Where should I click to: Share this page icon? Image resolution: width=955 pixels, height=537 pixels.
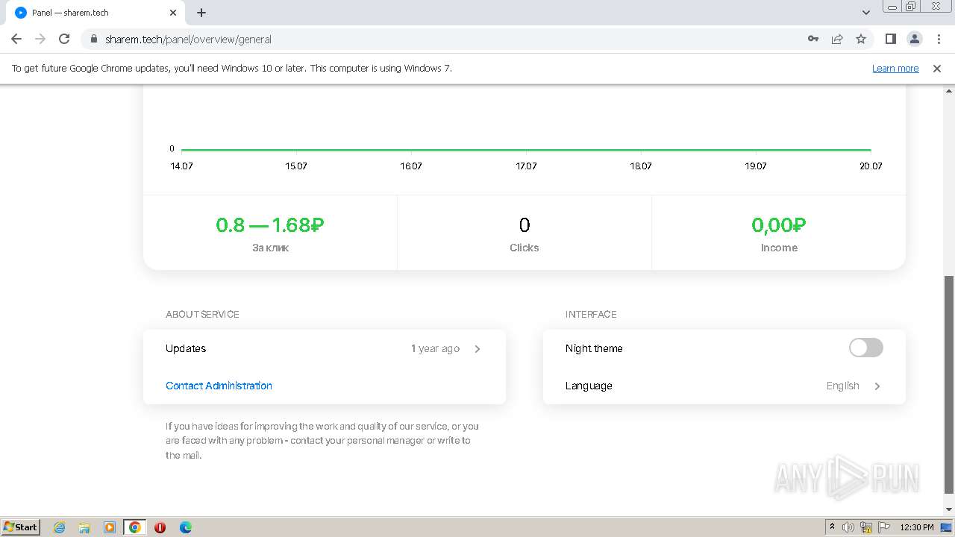837,39
